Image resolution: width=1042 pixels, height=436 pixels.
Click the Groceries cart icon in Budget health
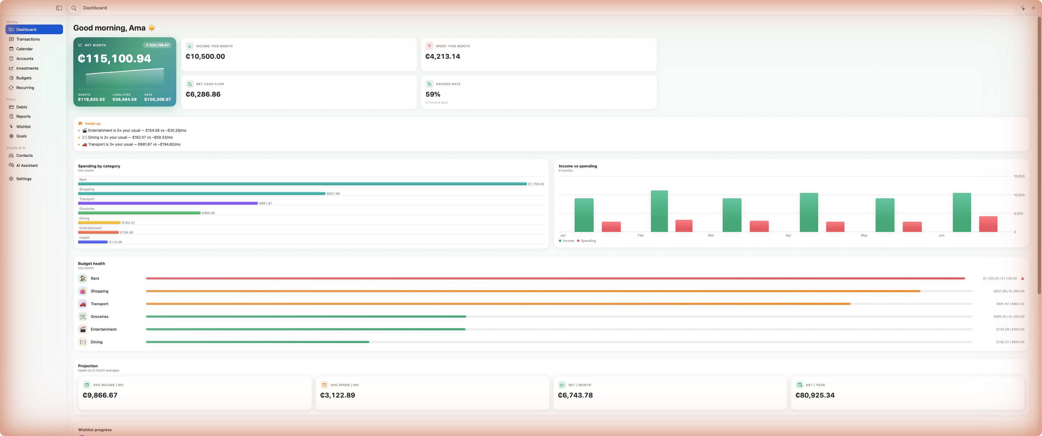pos(82,317)
